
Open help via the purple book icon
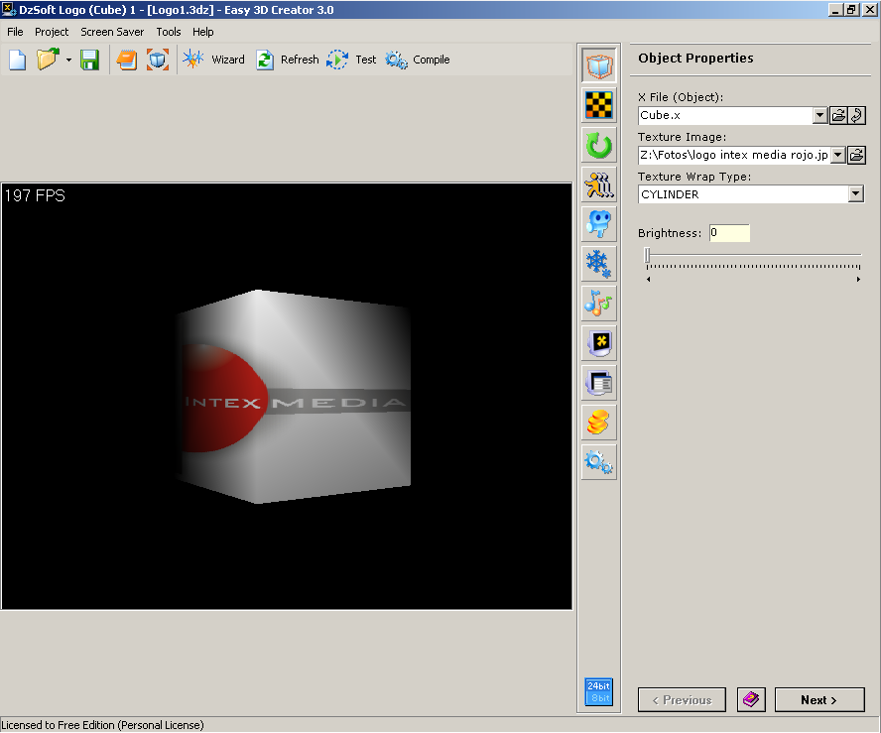tap(751, 700)
